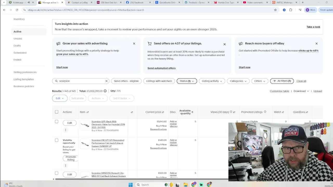Bookmark this page with the star icon
The image size is (333, 187).
tap(275, 10)
